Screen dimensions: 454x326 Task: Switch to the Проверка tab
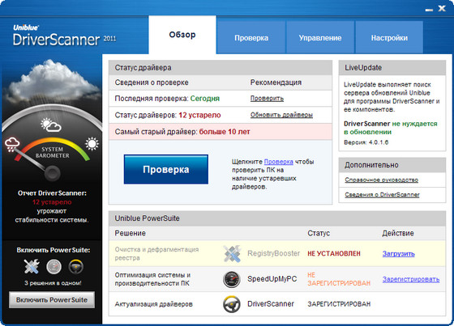click(251, 37)
